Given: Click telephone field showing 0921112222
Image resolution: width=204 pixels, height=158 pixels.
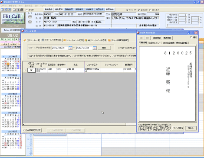Looking at the screenshot, I should point(68,14).
